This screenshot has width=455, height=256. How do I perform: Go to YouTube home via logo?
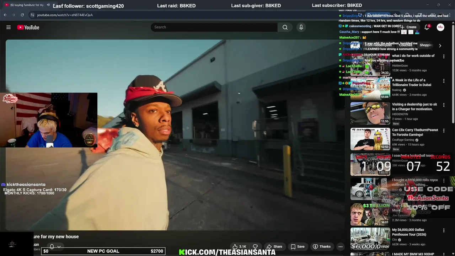[x=28, y=27]
